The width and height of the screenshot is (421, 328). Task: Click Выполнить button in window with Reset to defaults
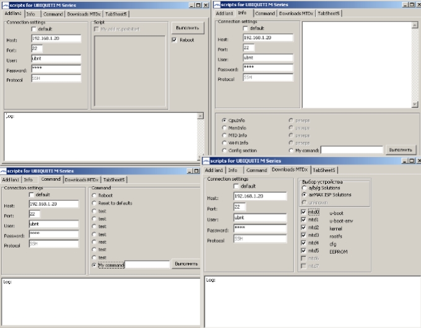click(x=186, y=264)
